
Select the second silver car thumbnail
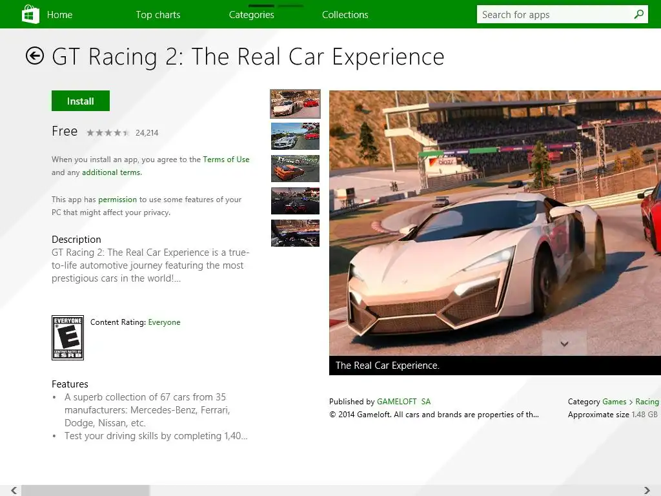pyautogui.click(x=295, y=136)
